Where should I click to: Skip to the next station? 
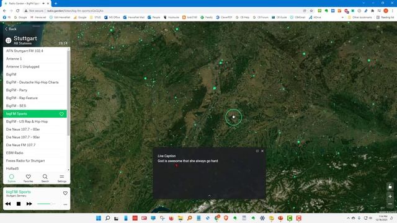click(x=29, y=204)
